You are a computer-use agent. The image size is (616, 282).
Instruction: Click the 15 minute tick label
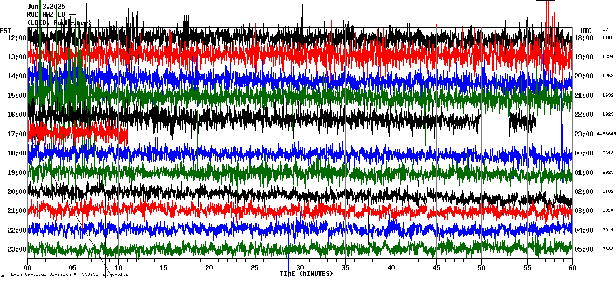pyautogui.click(x=164, y=267)
